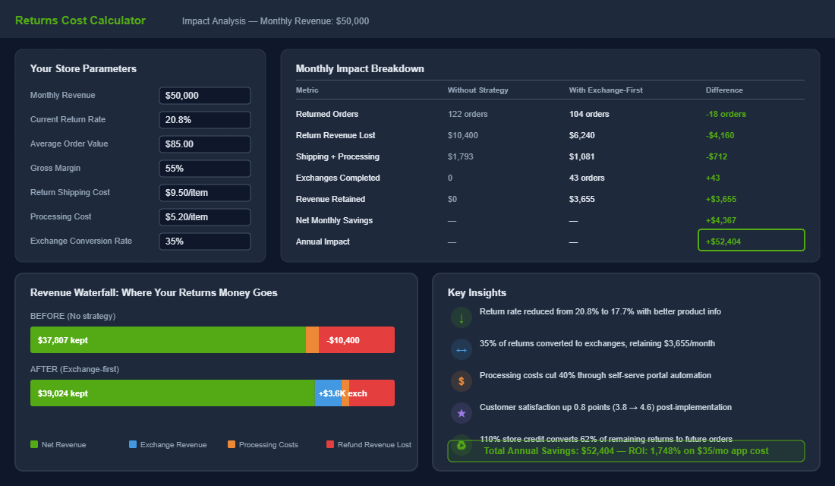Click the Average Order Value field
Viewport: 835px width, 486px height.
(204, 144)
